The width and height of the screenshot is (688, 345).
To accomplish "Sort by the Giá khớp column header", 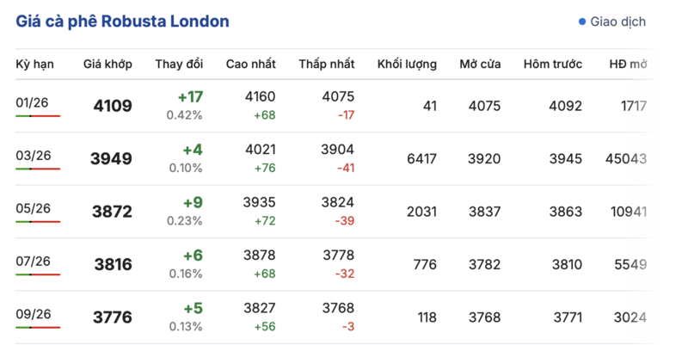I will point(107,65).
